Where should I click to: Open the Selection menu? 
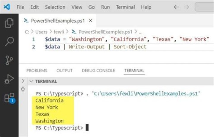pos(55,7)
